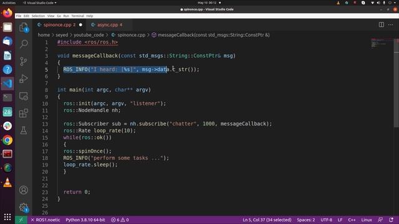Open the File menu
This screenshot has height=224, width=399.
point(19,16)
